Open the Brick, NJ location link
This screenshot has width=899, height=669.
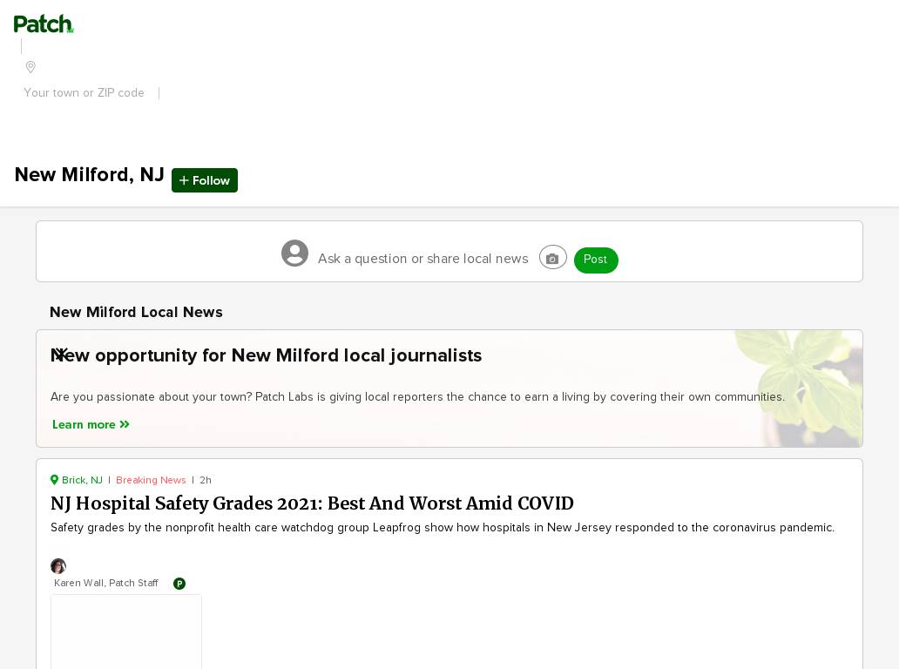(82, 480)
